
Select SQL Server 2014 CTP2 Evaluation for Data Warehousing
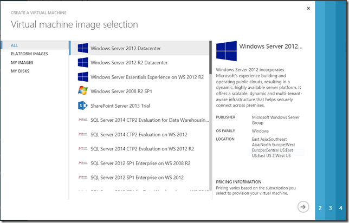coord(150,120)
